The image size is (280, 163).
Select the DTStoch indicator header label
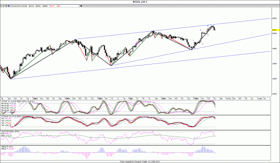[x=17, y=116]
